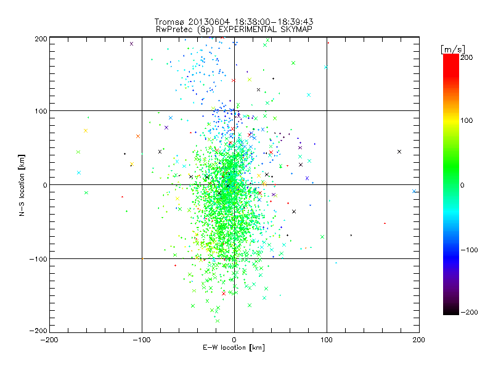Click the plot title 'Tromsø 20130604 18:38:00-18:39:43'
493x370 pixels.
coord(234,22)
